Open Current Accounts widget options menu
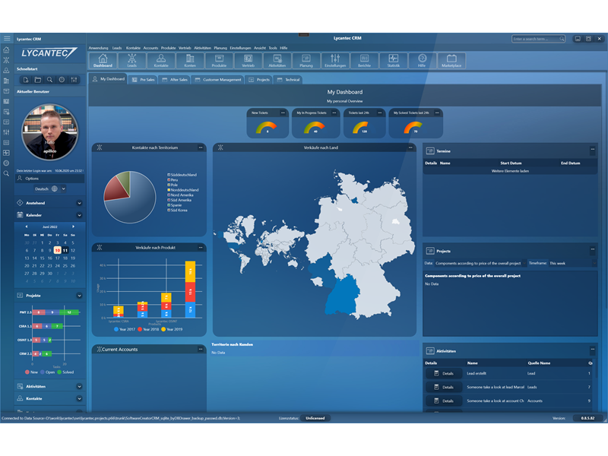The height and width of the screenshot is (456, 608). (x=201, y=350)
